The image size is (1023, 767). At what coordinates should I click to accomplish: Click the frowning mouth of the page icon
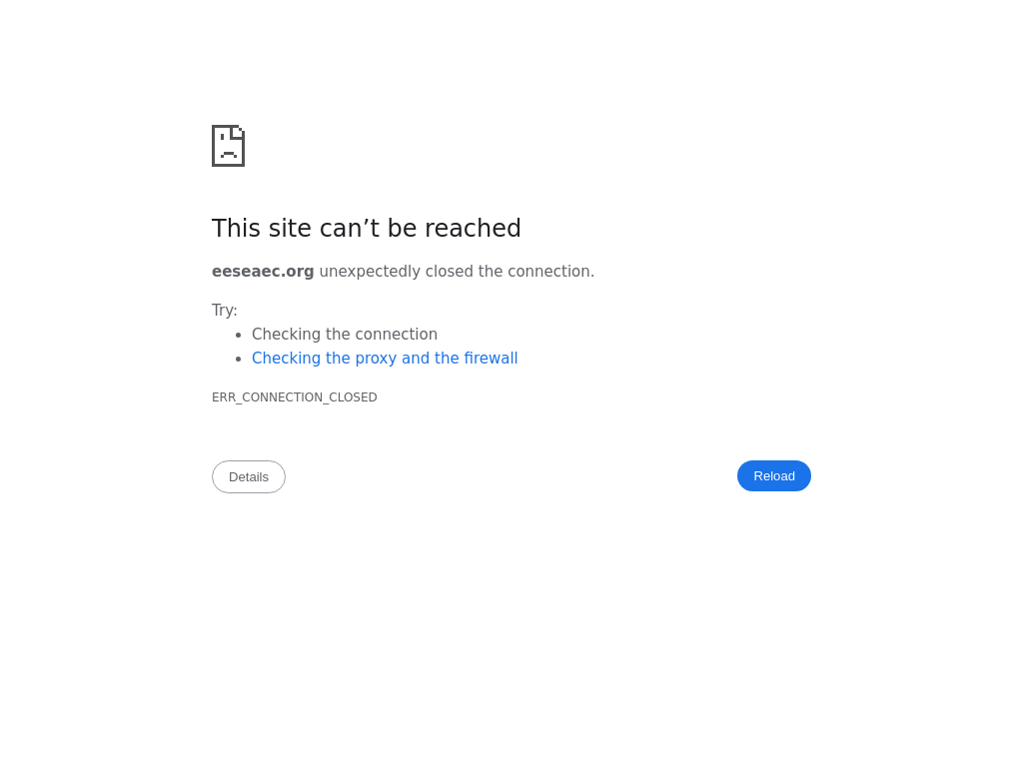pyautogui.click(x=229, y=154)
